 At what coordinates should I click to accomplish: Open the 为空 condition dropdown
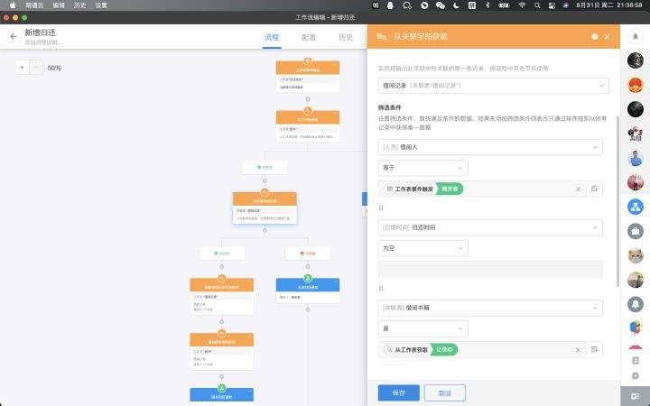422,247
